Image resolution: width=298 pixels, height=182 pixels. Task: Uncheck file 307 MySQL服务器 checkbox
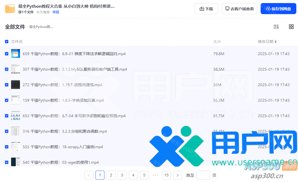click(7, 69)
